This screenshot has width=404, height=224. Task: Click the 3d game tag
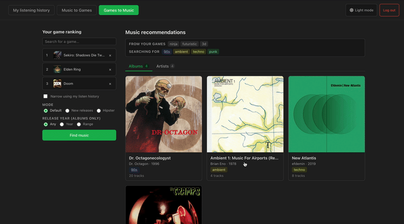tap(204, 44)
